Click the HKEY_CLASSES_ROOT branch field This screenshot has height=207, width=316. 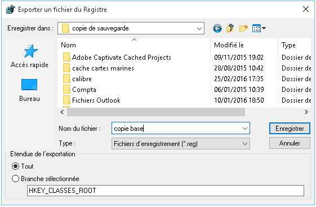(166, 191)
